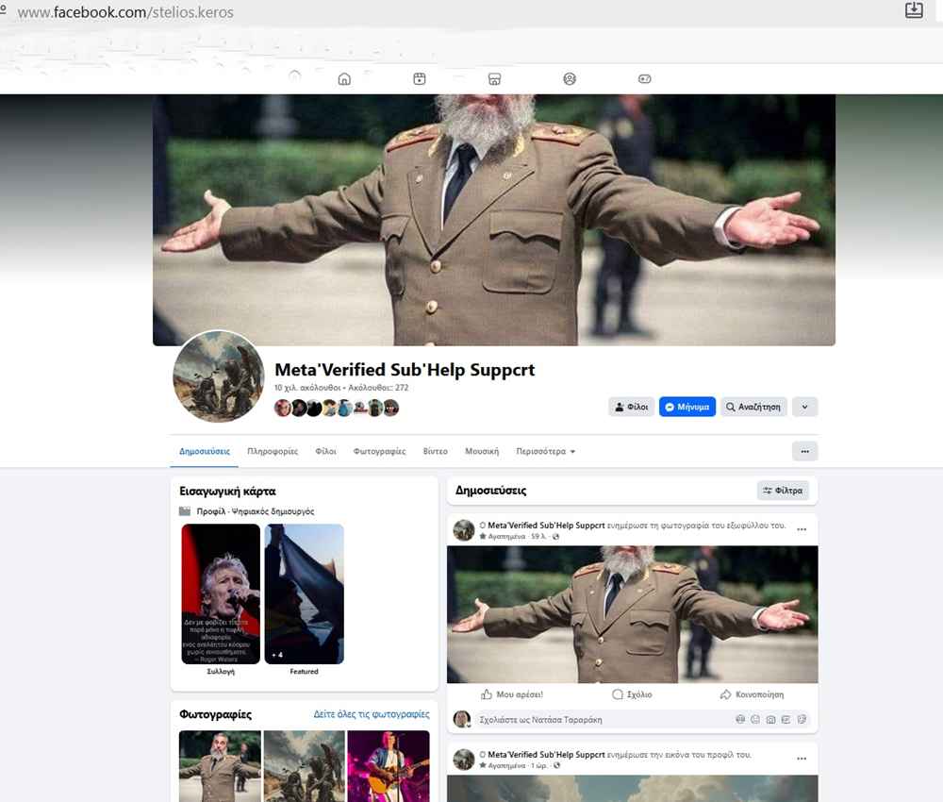Open the Facebook Home icon

[344, 79]
